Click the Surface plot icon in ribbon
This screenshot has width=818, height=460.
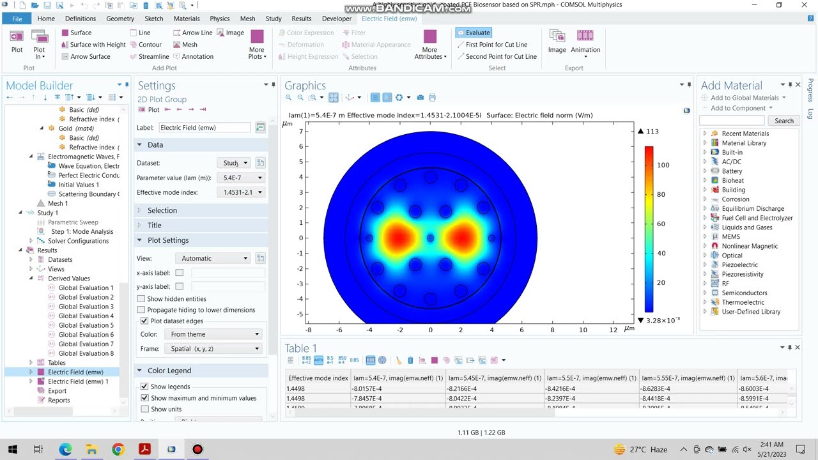pyautogui.click(x=65, y=33)
